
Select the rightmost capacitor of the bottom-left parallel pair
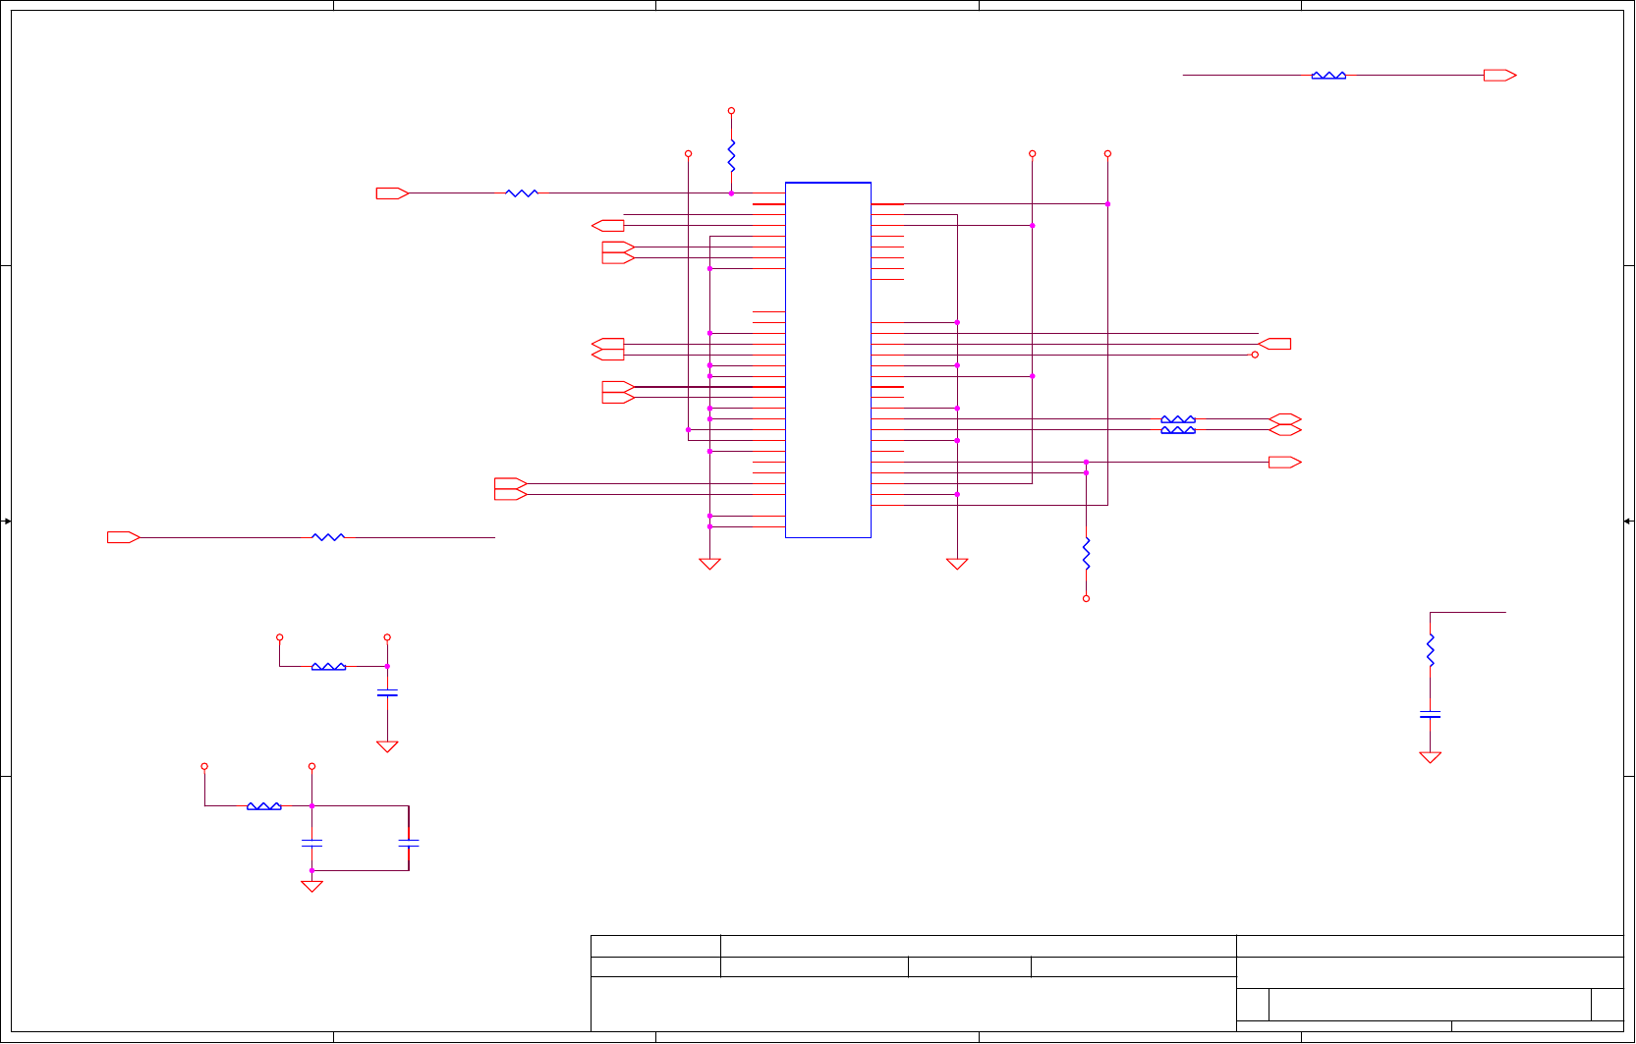click(409, 843)
